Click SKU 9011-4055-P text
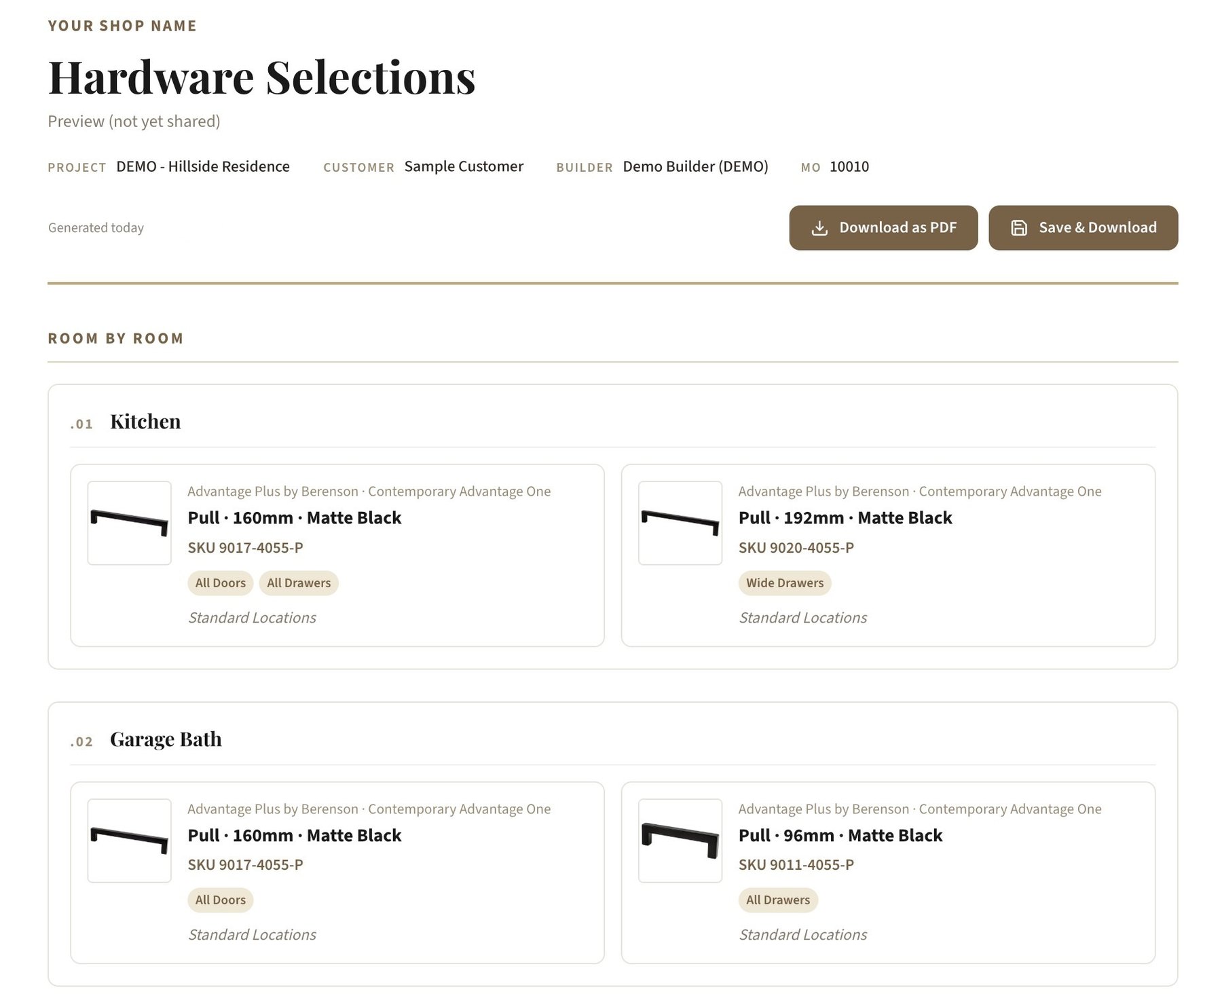Screen dimensions: 1222x994 (796, 865)
